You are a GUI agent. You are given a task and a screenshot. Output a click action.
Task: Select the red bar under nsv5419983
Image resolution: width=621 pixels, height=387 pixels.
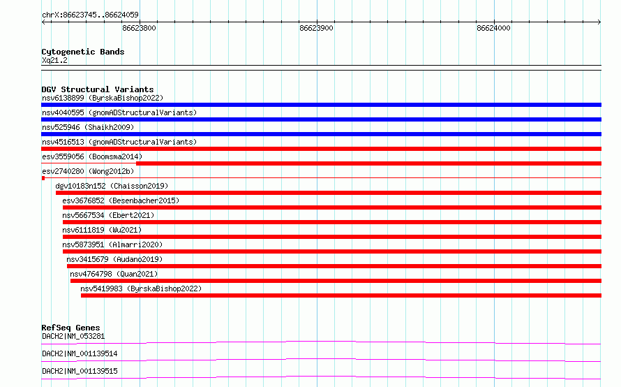(341, 295)
